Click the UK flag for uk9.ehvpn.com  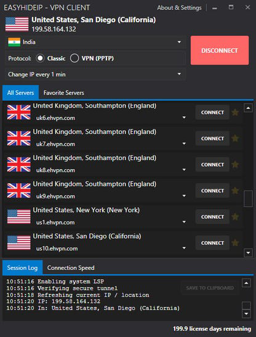point(18,191)
